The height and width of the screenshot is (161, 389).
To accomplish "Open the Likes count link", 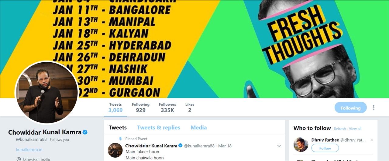I will pos(190,107).
